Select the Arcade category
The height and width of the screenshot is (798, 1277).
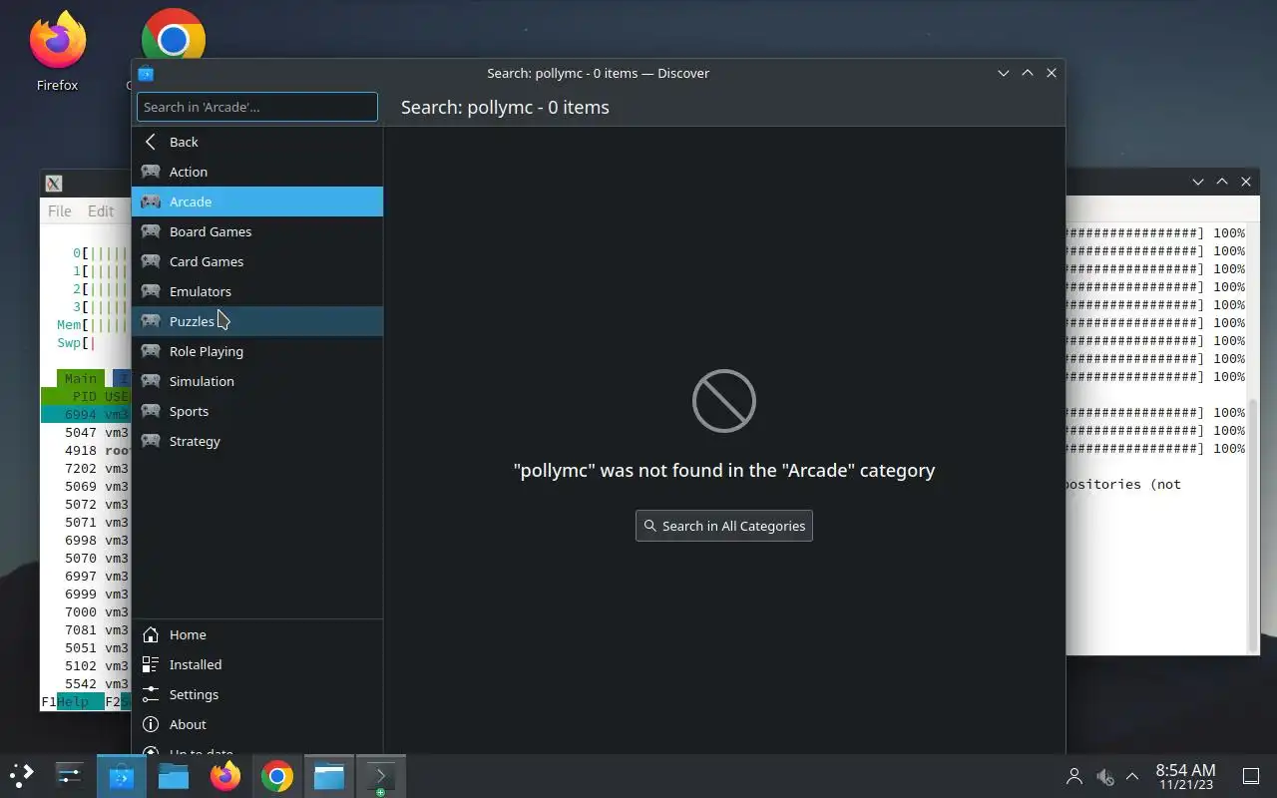(257, 201)
